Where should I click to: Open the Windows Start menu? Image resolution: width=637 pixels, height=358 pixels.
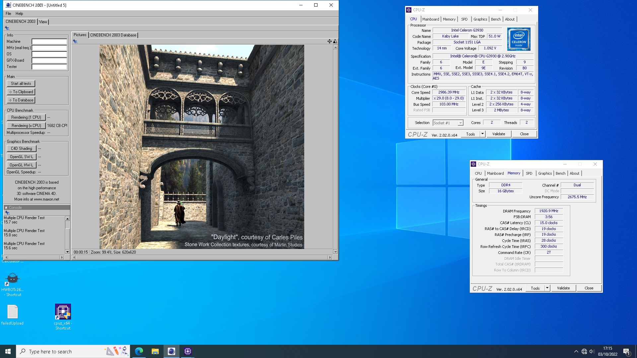(8, 351)
